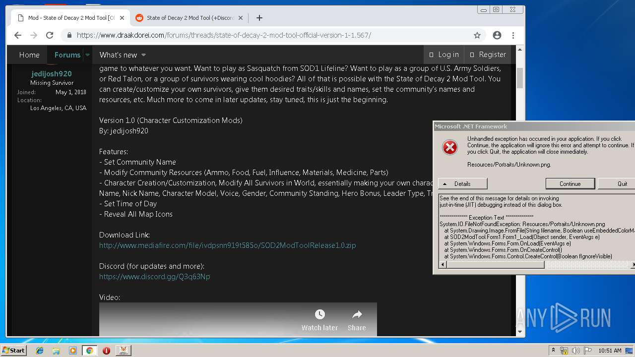Click the 'Missing Survivor' user title
The image size is (635, 357).
click(52, 83)
